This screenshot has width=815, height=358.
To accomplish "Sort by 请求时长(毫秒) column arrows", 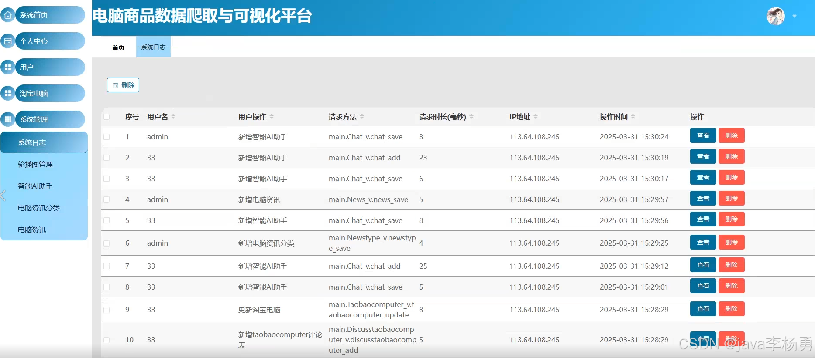I will coord(471,117).
